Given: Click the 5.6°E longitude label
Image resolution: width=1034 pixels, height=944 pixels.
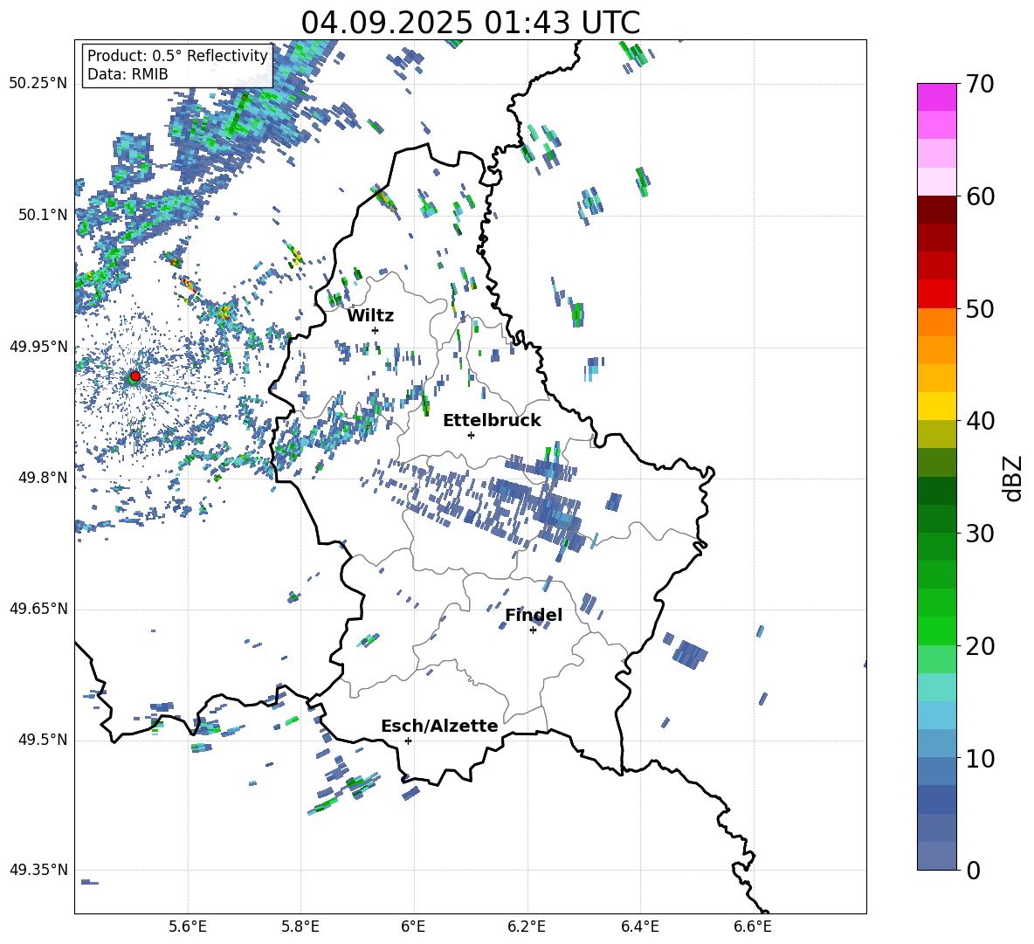Looking at the screenshot, I should 188,927.
